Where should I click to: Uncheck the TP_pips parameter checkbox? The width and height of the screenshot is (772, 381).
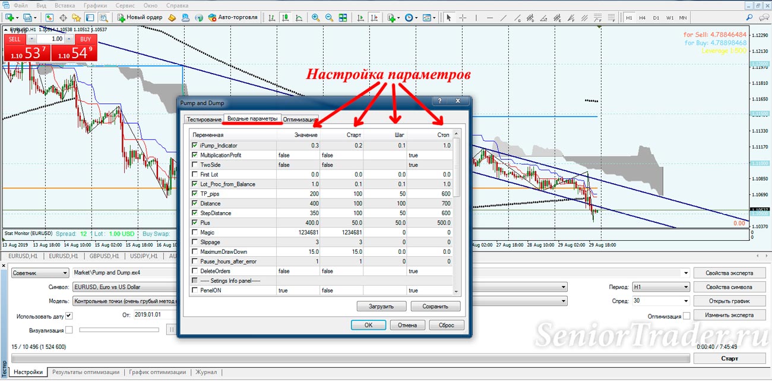195,194
